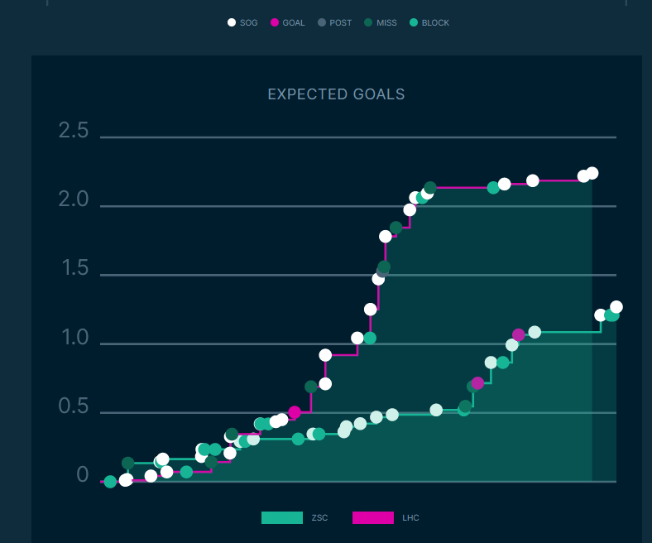Image resolution: width=652 pixels, height=543 pixels.
Task: Click the magenta goal marker on the ZSC line
Action: click(519, 335)
